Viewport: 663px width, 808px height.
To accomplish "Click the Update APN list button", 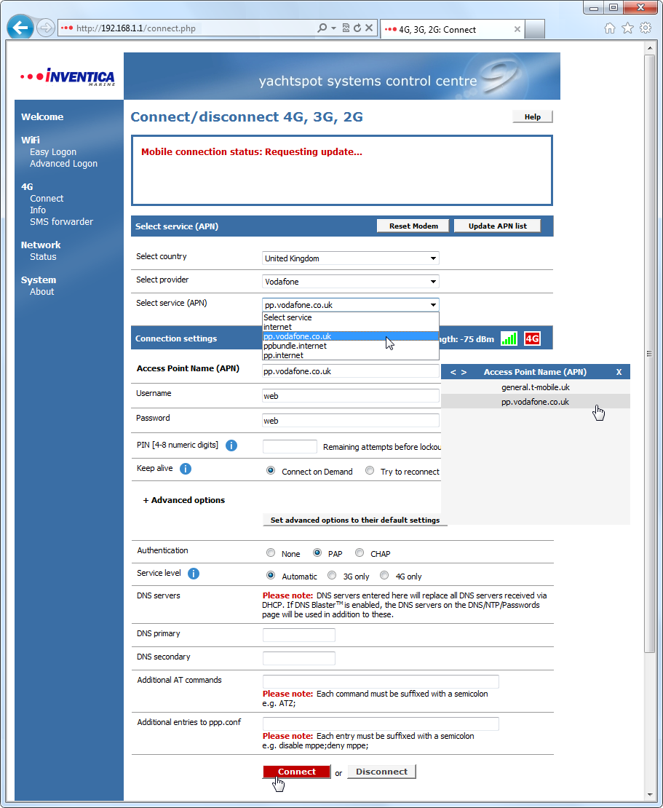I will tap(497, 226).
